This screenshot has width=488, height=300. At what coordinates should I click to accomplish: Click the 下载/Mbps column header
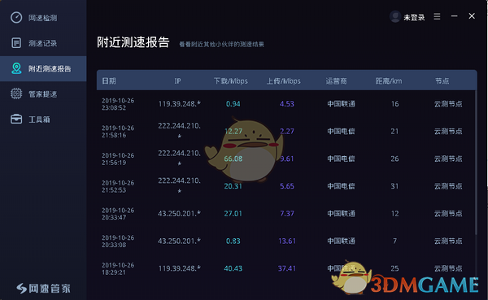pos(231,81)
